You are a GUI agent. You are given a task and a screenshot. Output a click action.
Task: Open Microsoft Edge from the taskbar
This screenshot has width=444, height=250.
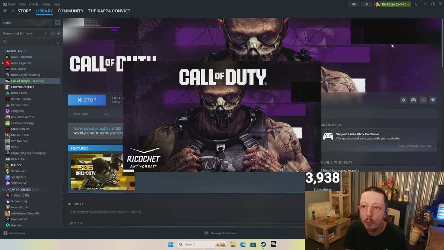[243, 244]
